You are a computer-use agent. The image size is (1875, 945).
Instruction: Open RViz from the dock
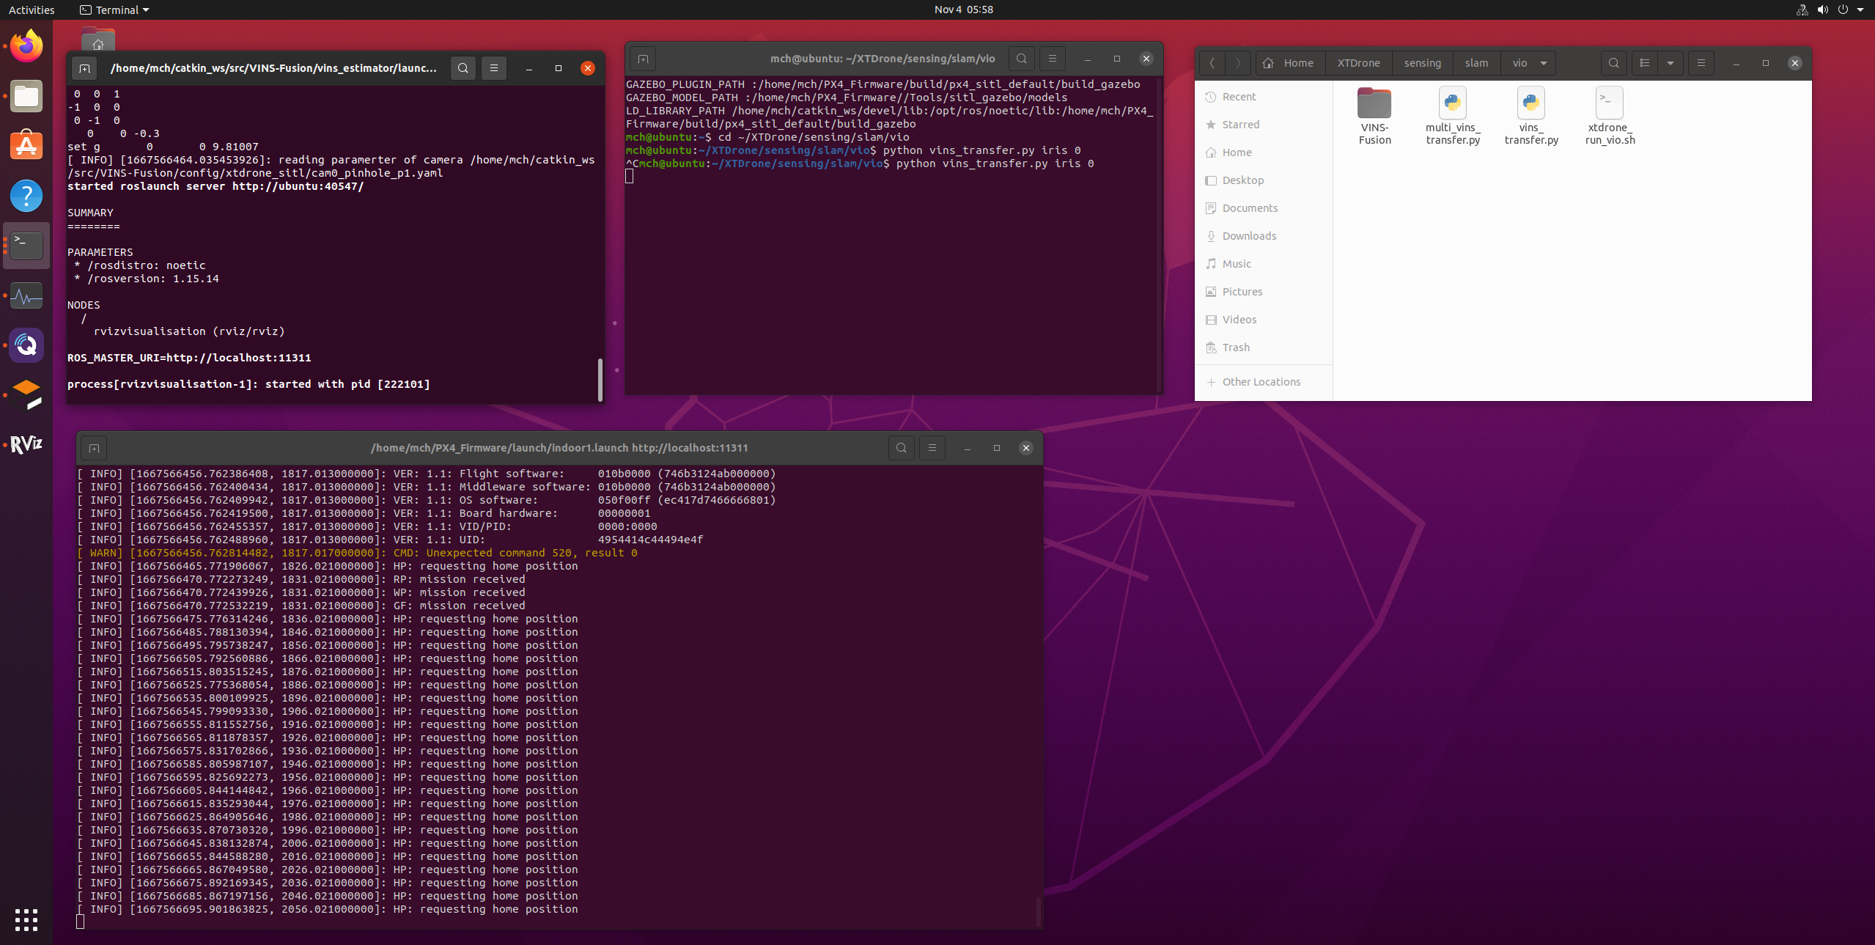[26, 444]
